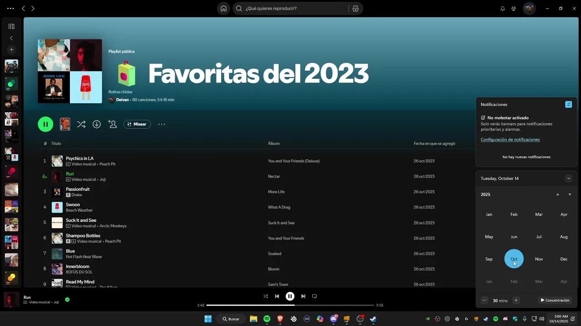Click the Título column header
581x326 pixels.
(x=56, y=144)
